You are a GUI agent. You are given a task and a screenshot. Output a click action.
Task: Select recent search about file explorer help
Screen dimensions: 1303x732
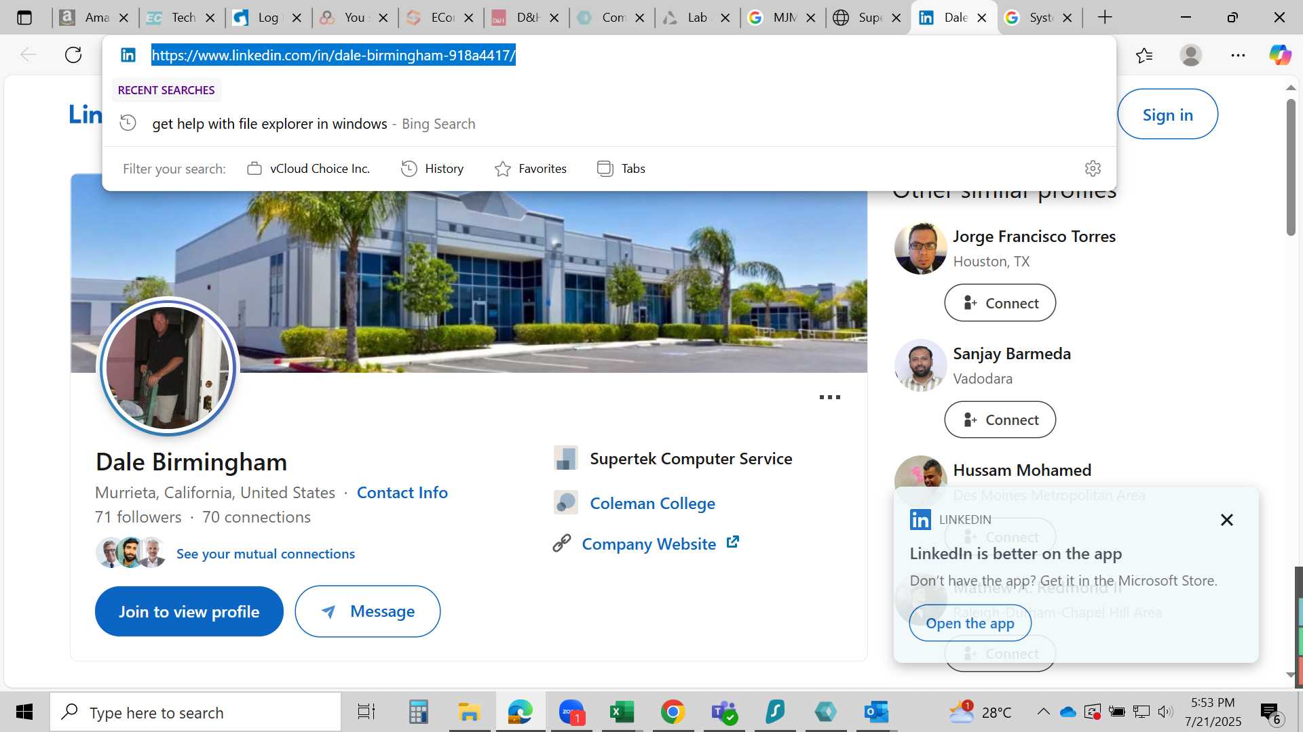(x=609, y=124)
